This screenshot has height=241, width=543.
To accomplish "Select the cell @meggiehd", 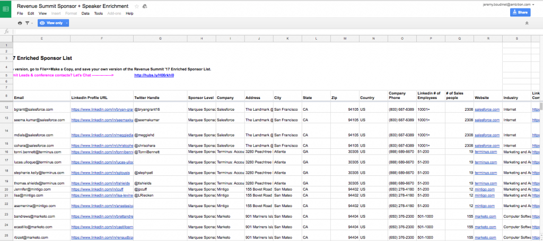I will (x=160, y=132).
